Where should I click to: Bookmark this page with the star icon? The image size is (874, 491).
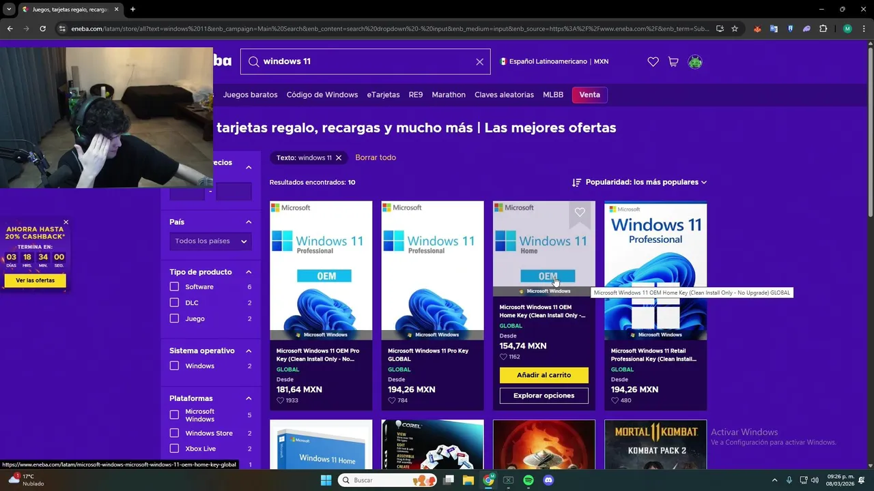[735, 29]
